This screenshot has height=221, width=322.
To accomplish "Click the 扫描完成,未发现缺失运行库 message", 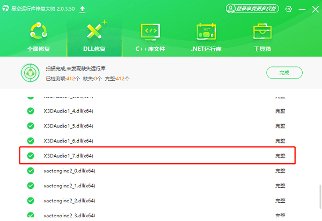I will [75, 68].
